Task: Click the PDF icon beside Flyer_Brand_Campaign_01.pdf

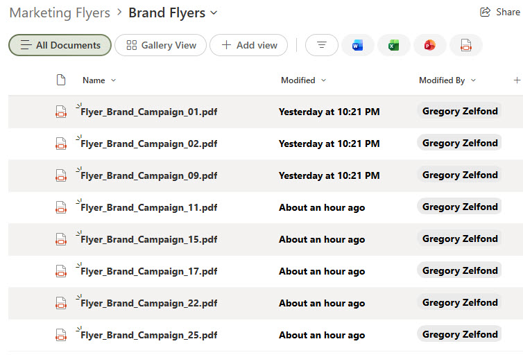Action: (61, 112)
